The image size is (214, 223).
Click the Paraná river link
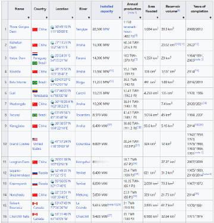click(81, 58)
